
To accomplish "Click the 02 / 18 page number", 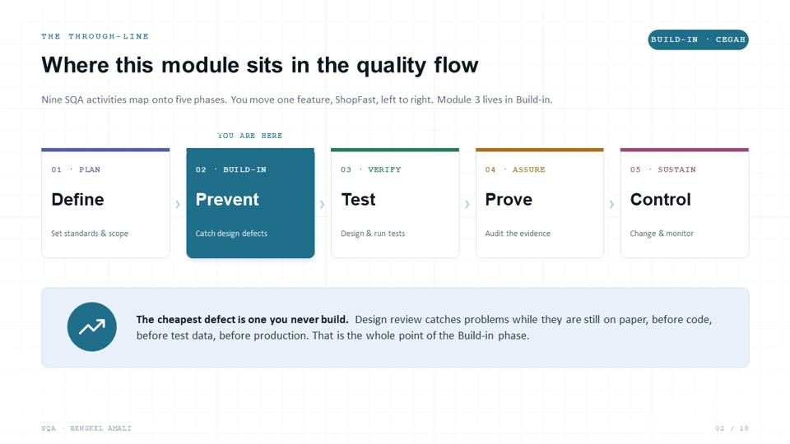I will [732, 428].
